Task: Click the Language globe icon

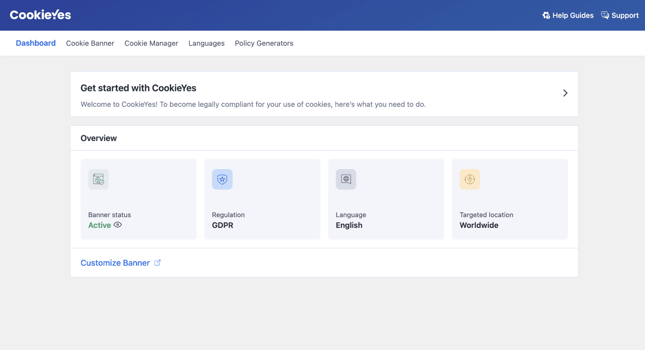Action: (346, 179)
